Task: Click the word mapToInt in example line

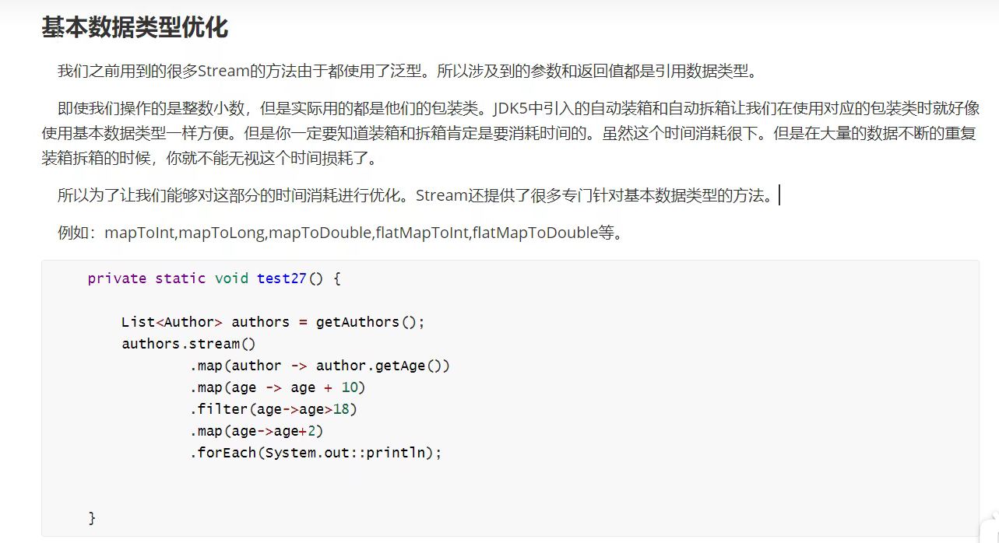Action: point(140,233)
